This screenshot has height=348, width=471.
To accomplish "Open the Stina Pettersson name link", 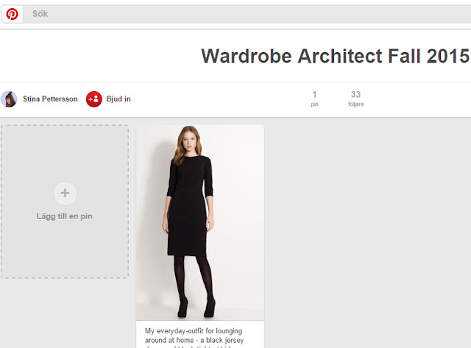I will (50, 99).
